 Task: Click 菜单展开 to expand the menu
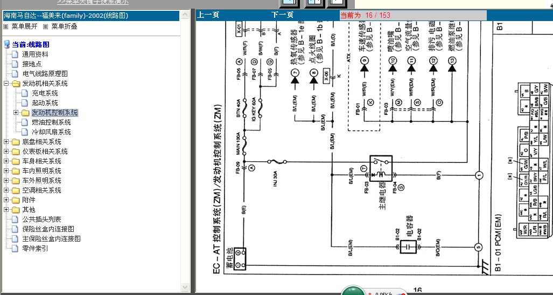point(24,26)
